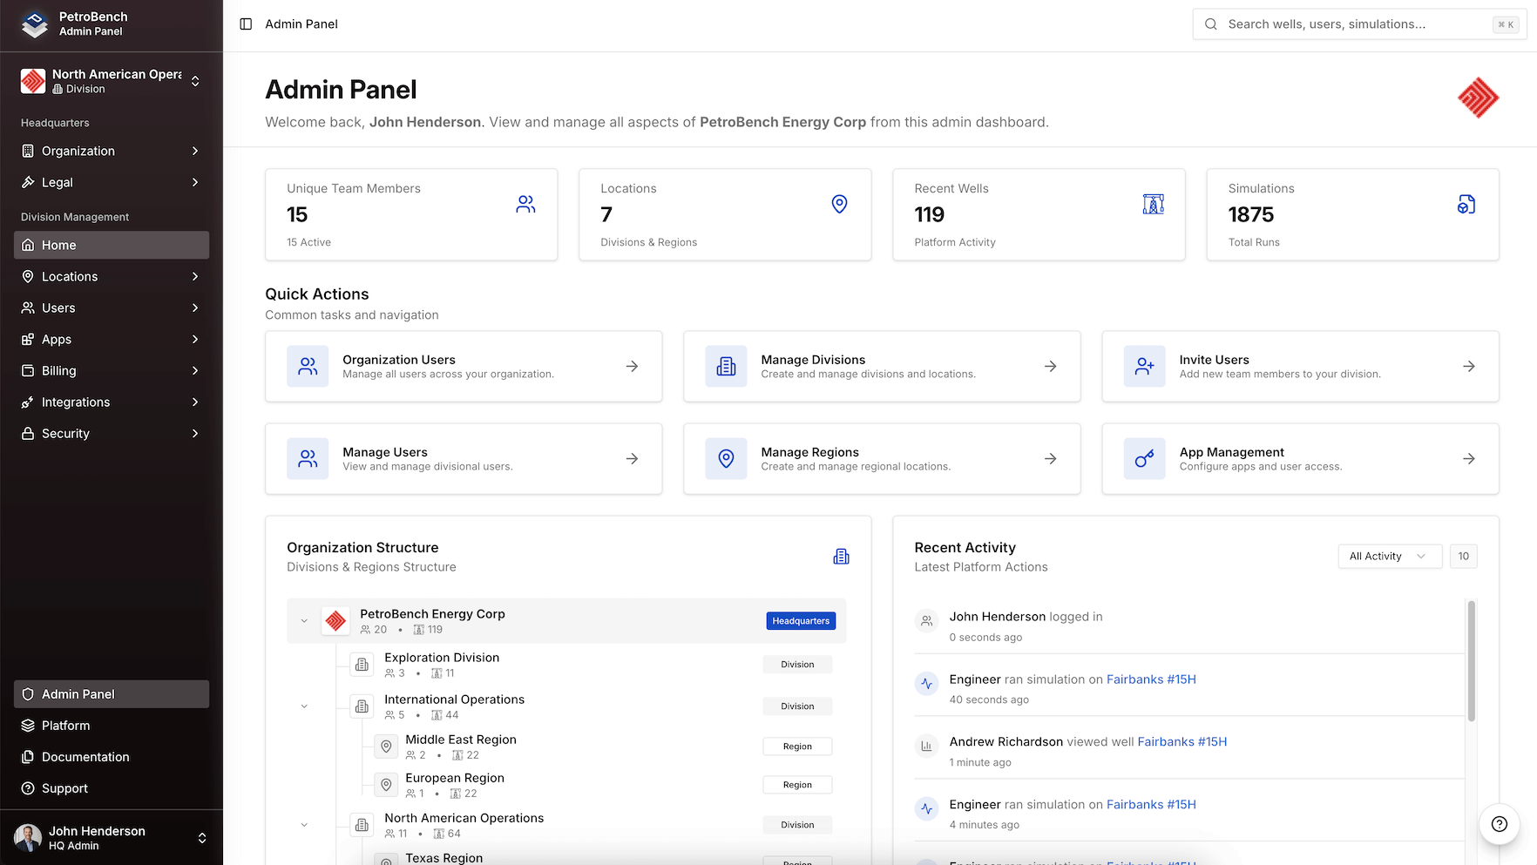Click the Organization Users people icon
This screenshot has height=865, width=1537.
pos(307,366)
